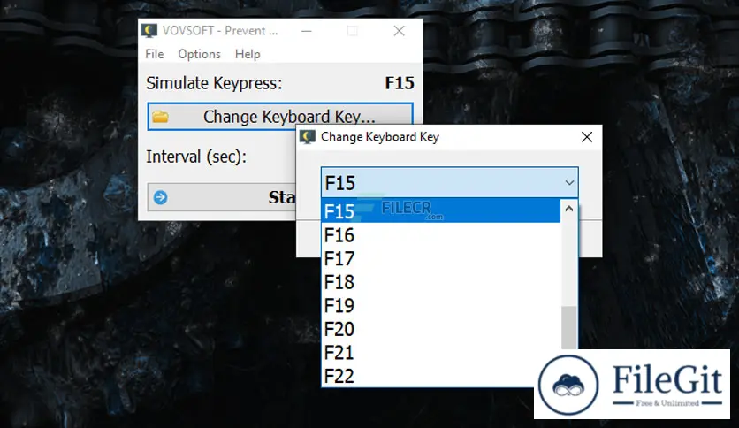Close the VOVSOFT main window
Screen dimensions: 739x428
pyautogui.click(x=400, y=31)
